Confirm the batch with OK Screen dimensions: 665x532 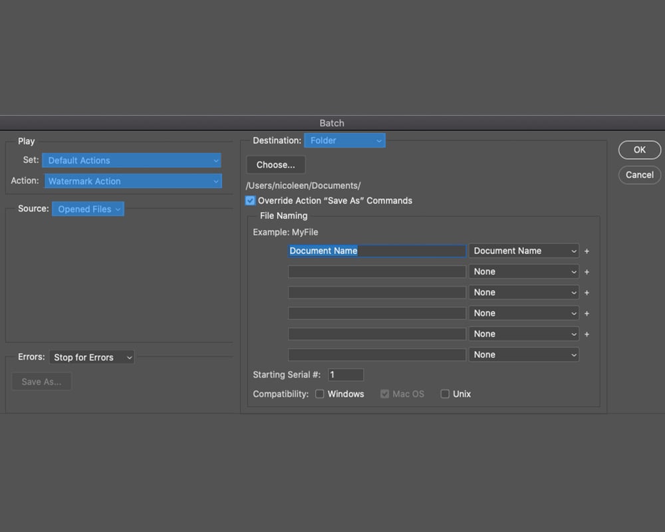pyautogui.click(x=640, y=150)
